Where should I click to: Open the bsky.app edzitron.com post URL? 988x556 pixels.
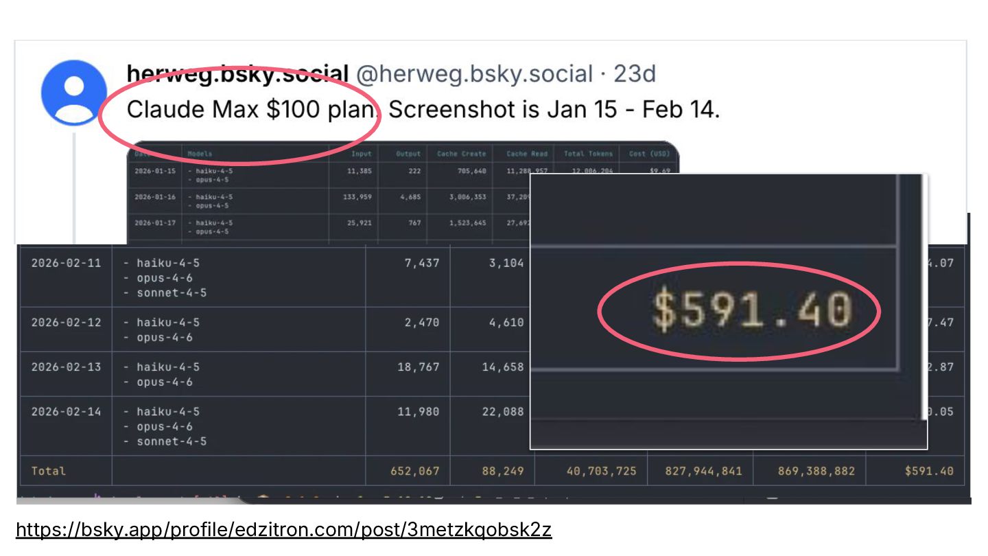tap(283, 530)
